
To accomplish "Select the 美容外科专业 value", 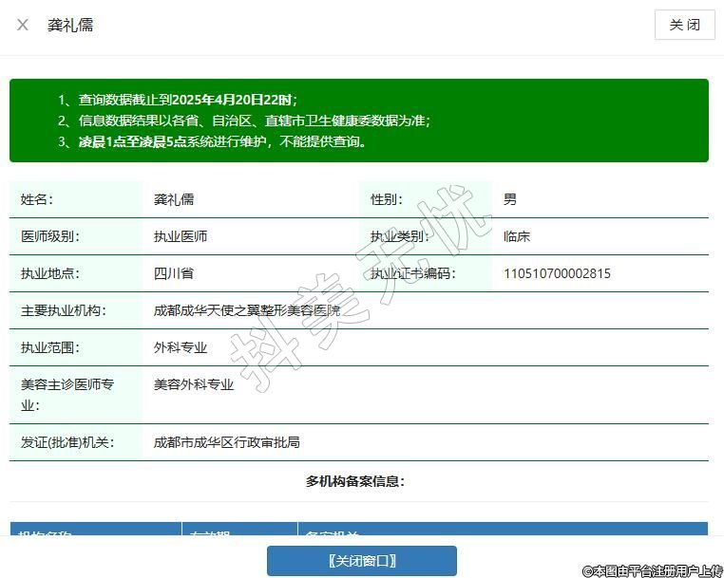I will [194, 384].
